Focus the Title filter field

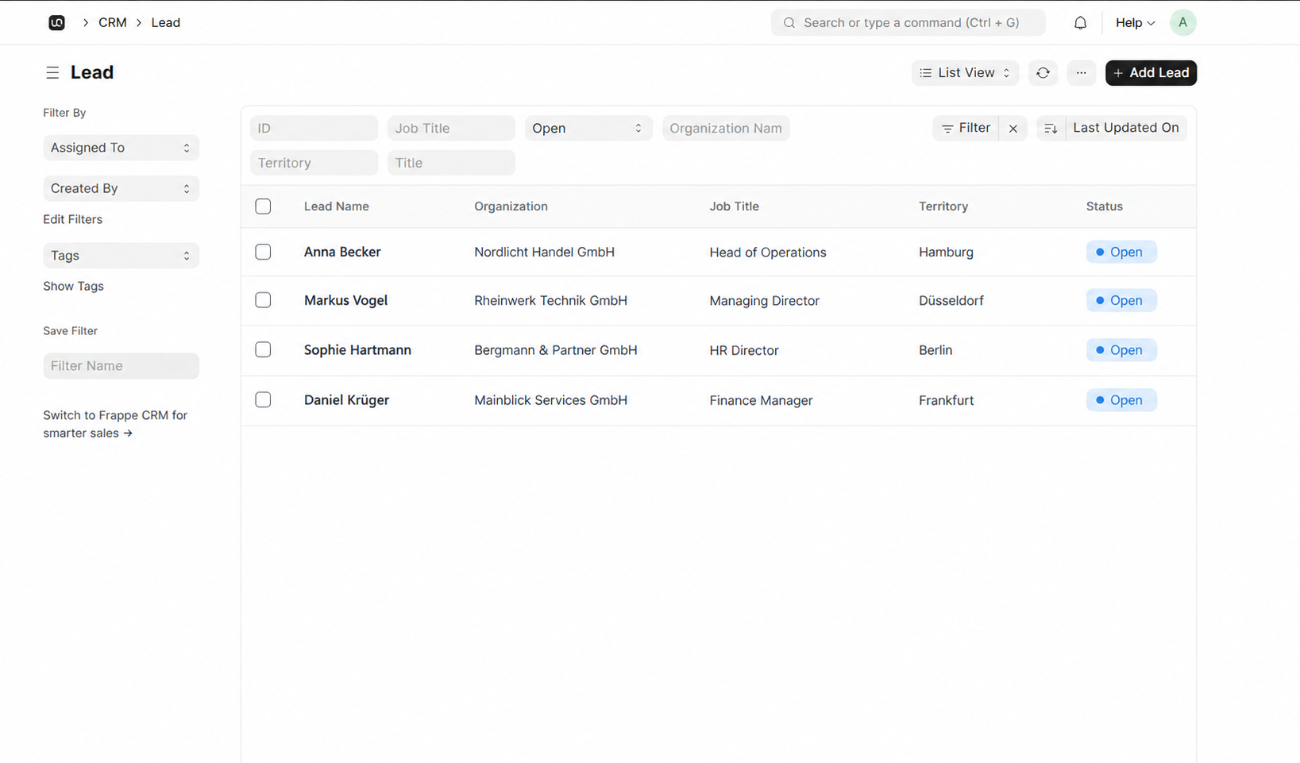[451, 163]
